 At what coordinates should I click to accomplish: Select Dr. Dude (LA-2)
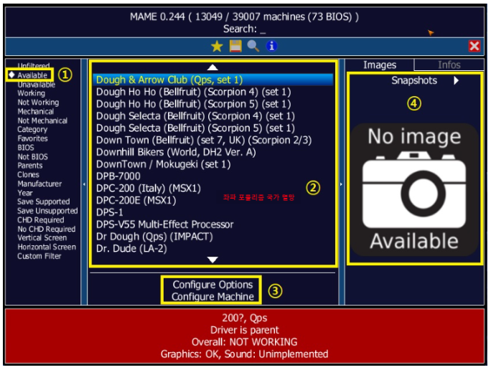212,248
